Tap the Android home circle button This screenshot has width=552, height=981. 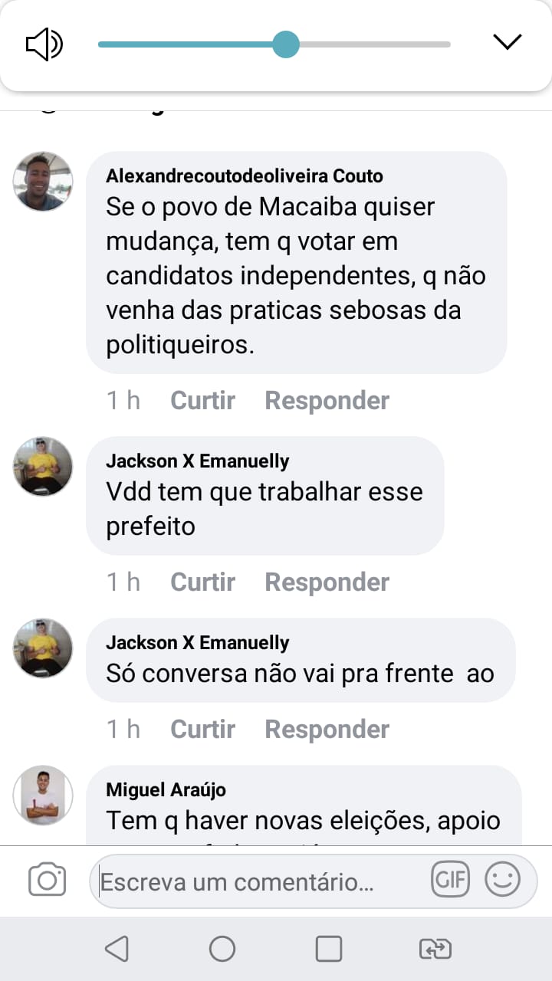coord(222,949)
